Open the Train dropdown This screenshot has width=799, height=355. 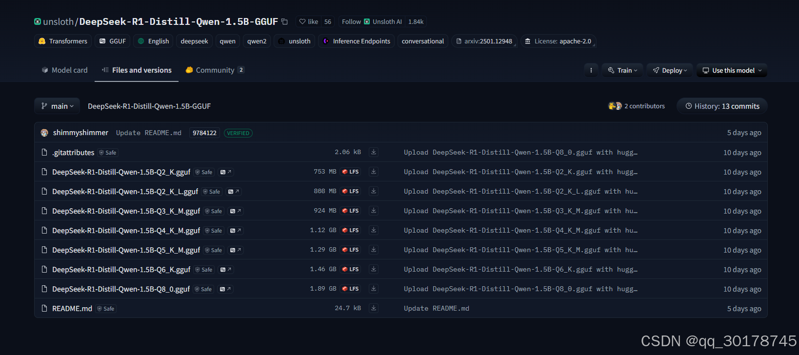click(x=622, y=70)
